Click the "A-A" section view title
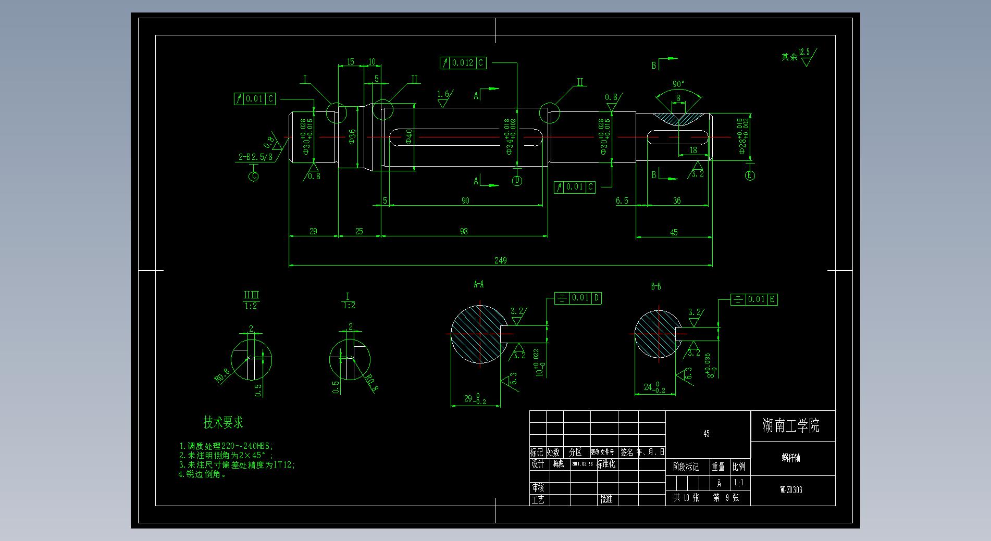The width and height of the screenshot is (991, 541). [x=478, y=284]
